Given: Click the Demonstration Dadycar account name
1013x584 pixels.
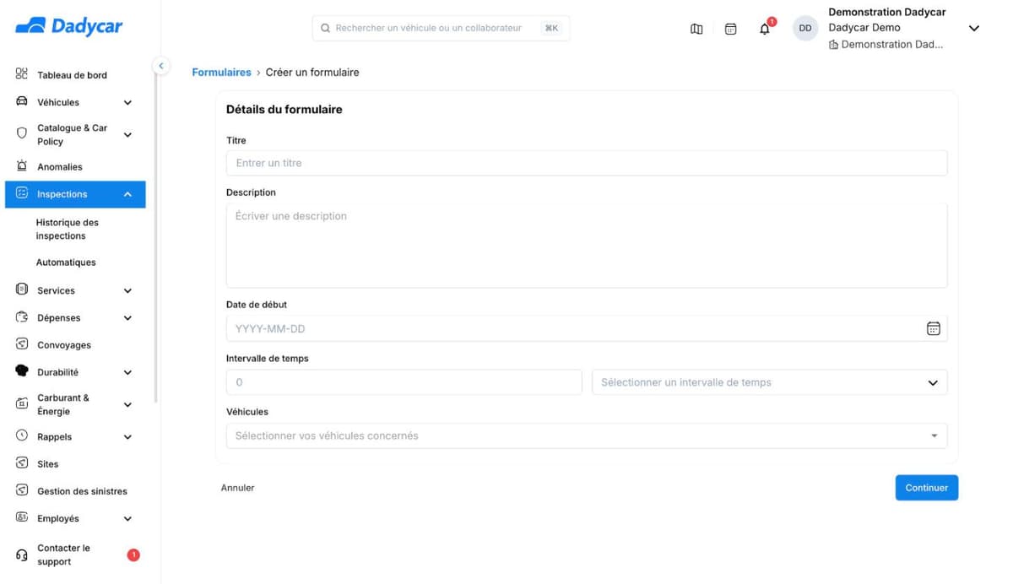Looking at the screenshot, I should pos(887,12).
